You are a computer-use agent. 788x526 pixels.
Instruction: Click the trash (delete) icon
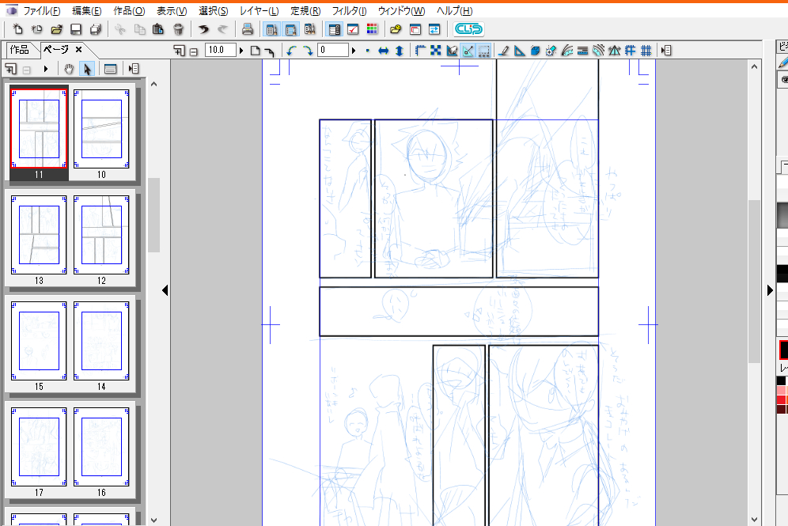[x=178, y=29]
